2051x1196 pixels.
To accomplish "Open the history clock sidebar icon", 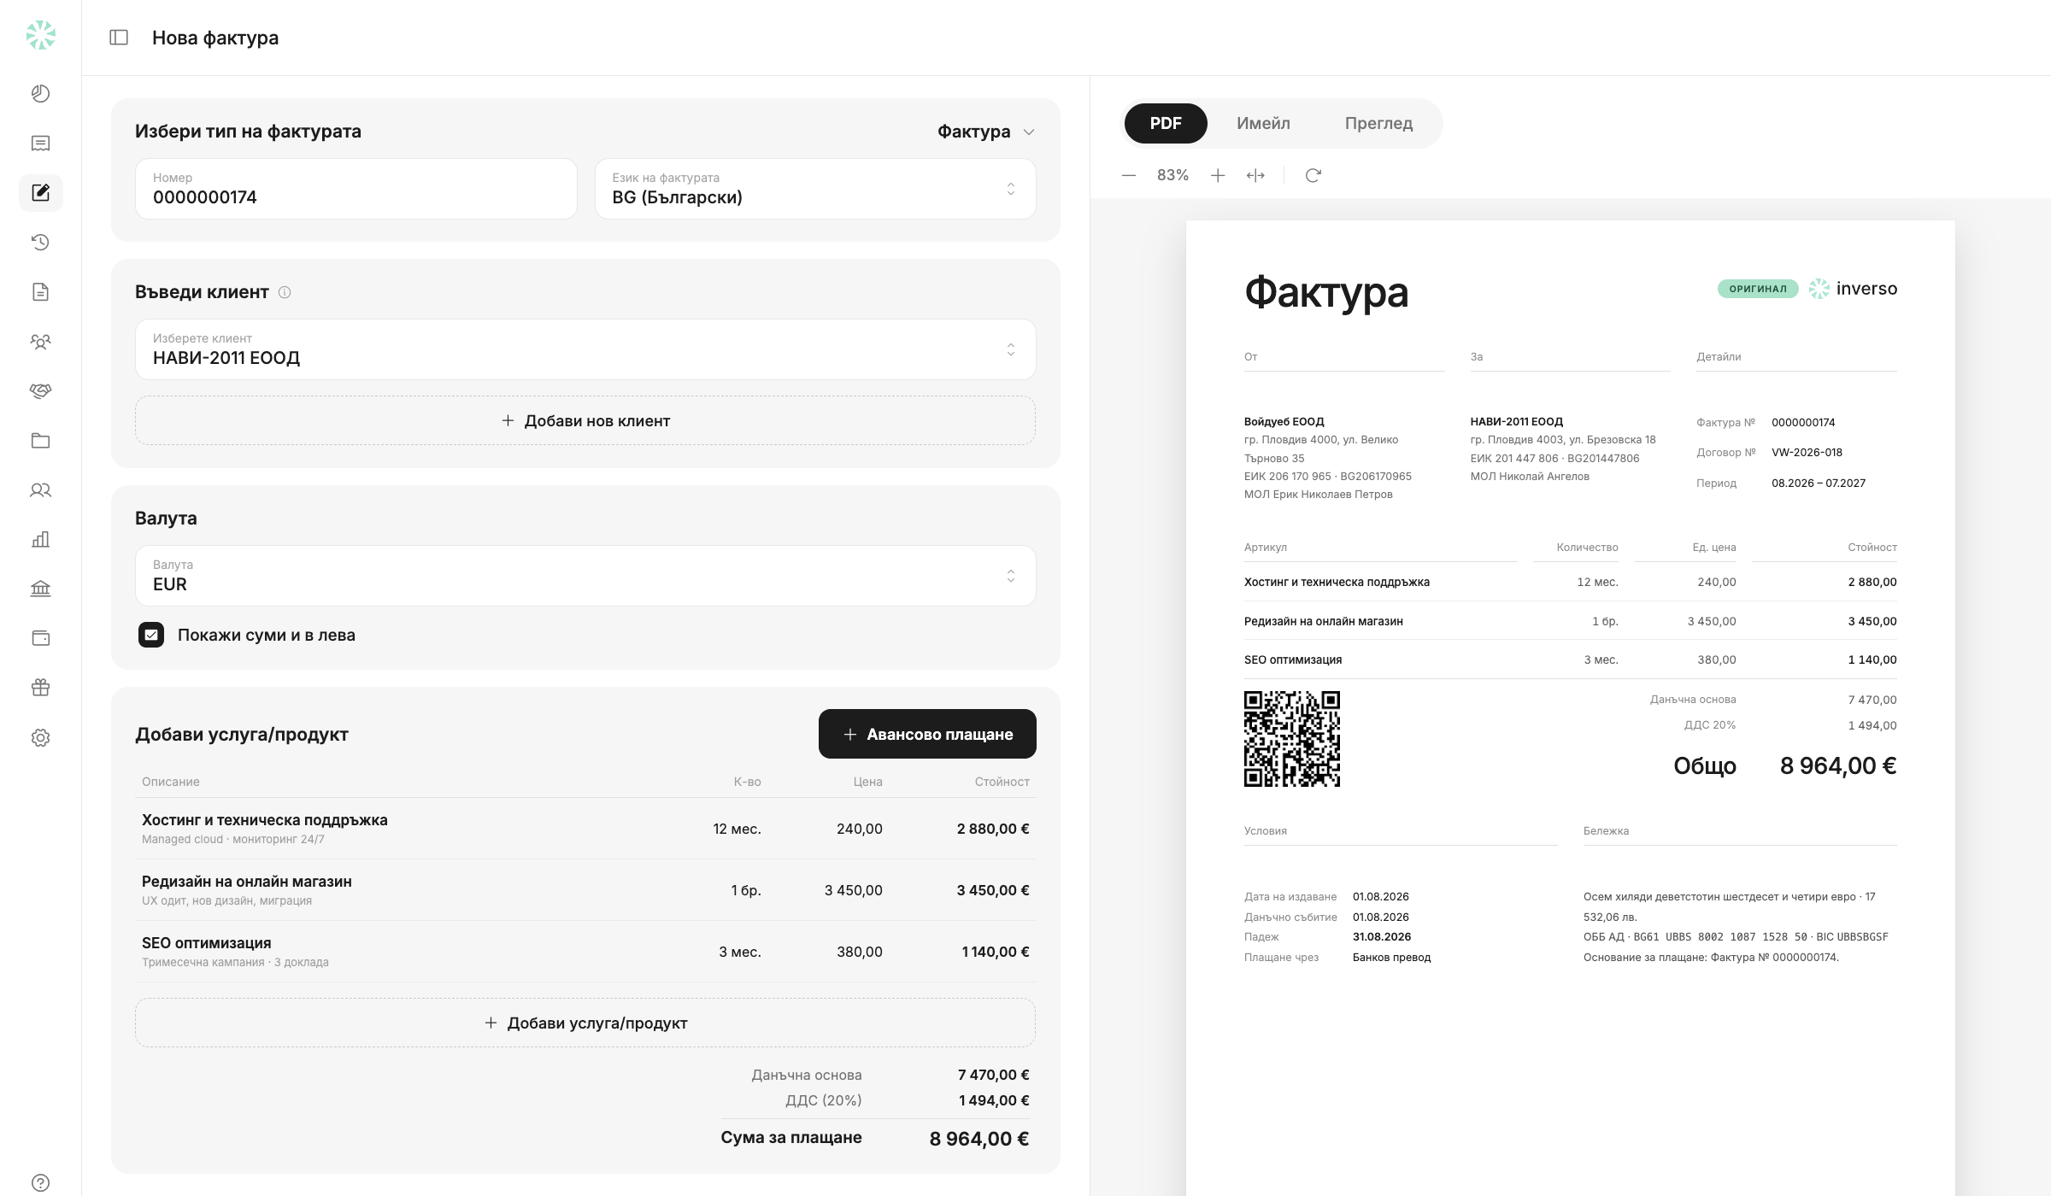I will [40, 243].
